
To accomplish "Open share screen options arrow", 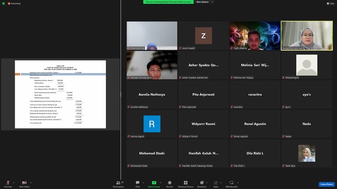I will click(160, 183).
